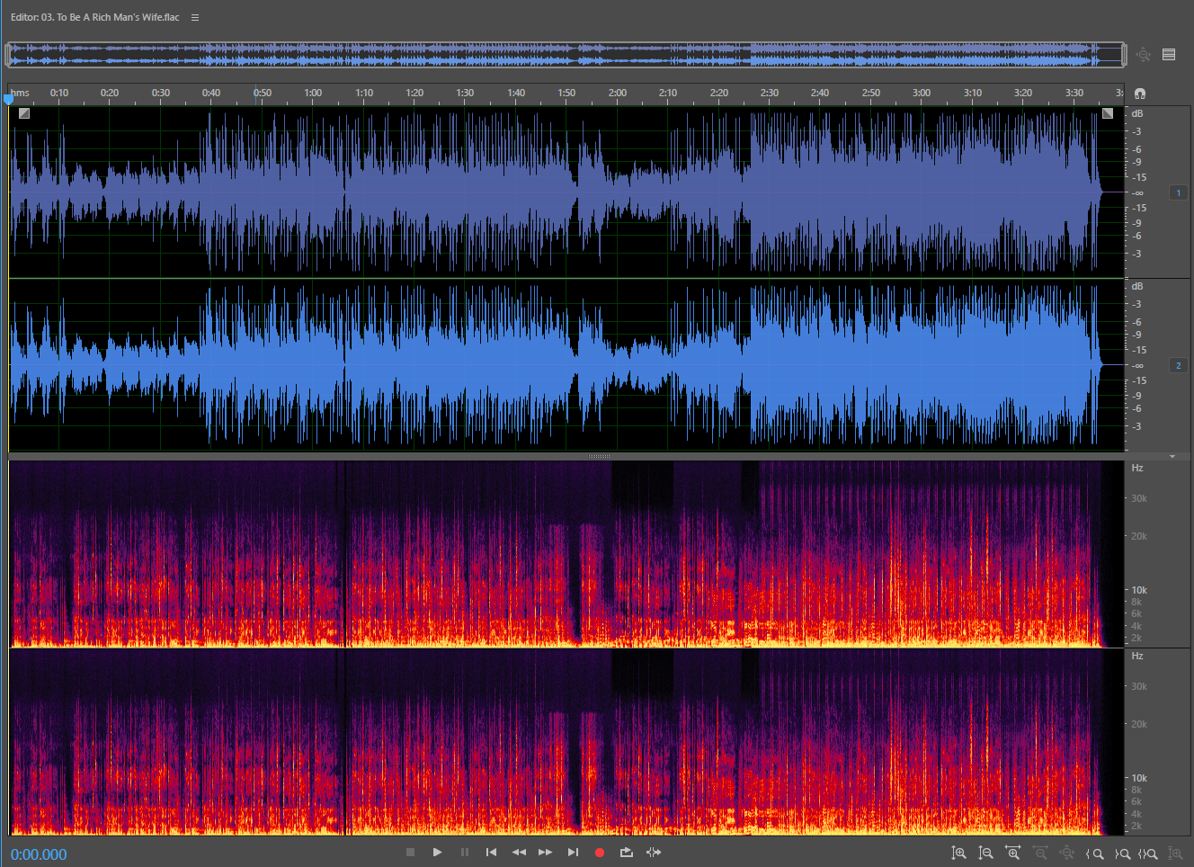Move playhead to the previous marker
The width and height of the screenshot is (1194, 867).
pyautogui.click(x=491, y=853)
